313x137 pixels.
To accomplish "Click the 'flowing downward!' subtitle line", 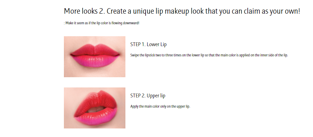I will click(101, 23).
